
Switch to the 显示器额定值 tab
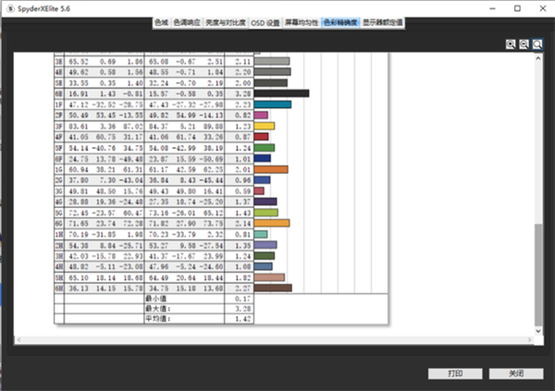pyautogui.click(x=385, y=20)
